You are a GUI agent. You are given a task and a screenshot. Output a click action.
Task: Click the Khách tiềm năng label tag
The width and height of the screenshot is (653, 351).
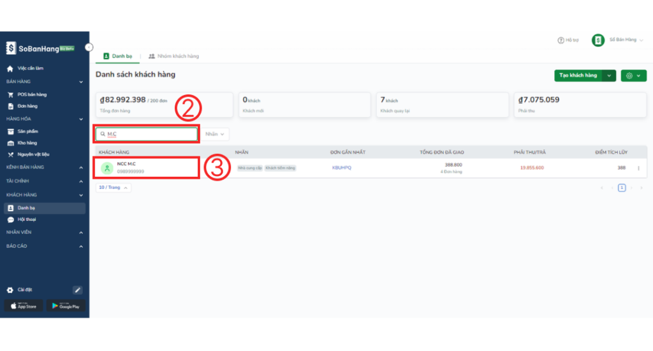(x=281, y=168)
